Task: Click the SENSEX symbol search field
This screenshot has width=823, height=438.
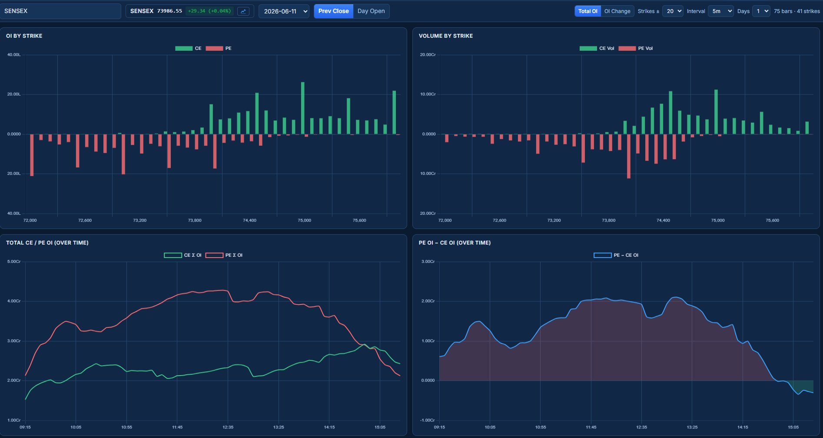Action: [x=60, y=11]
